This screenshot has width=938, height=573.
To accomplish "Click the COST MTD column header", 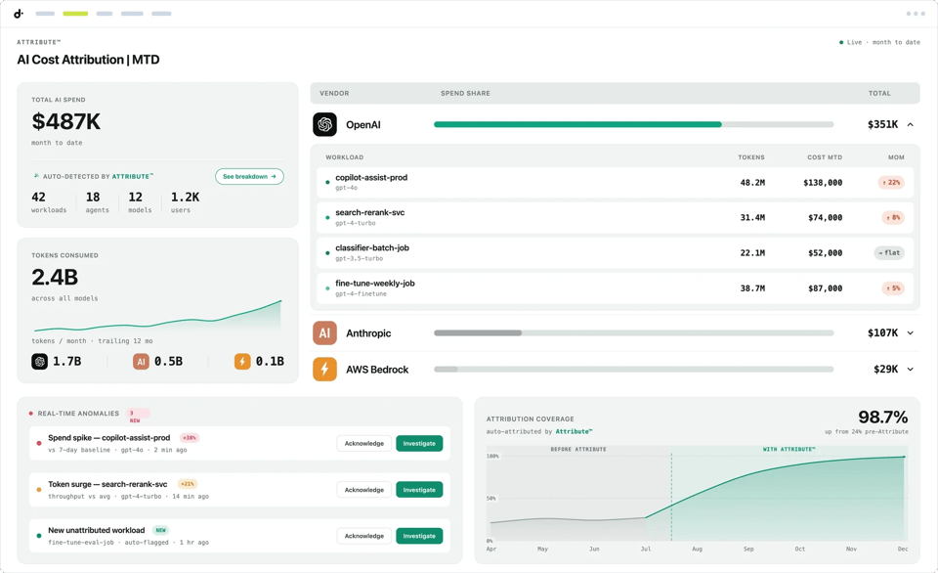I will [825, 157].
